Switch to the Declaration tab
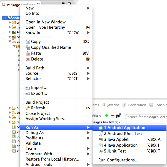167x167 pixels. (x=134, y=105)
